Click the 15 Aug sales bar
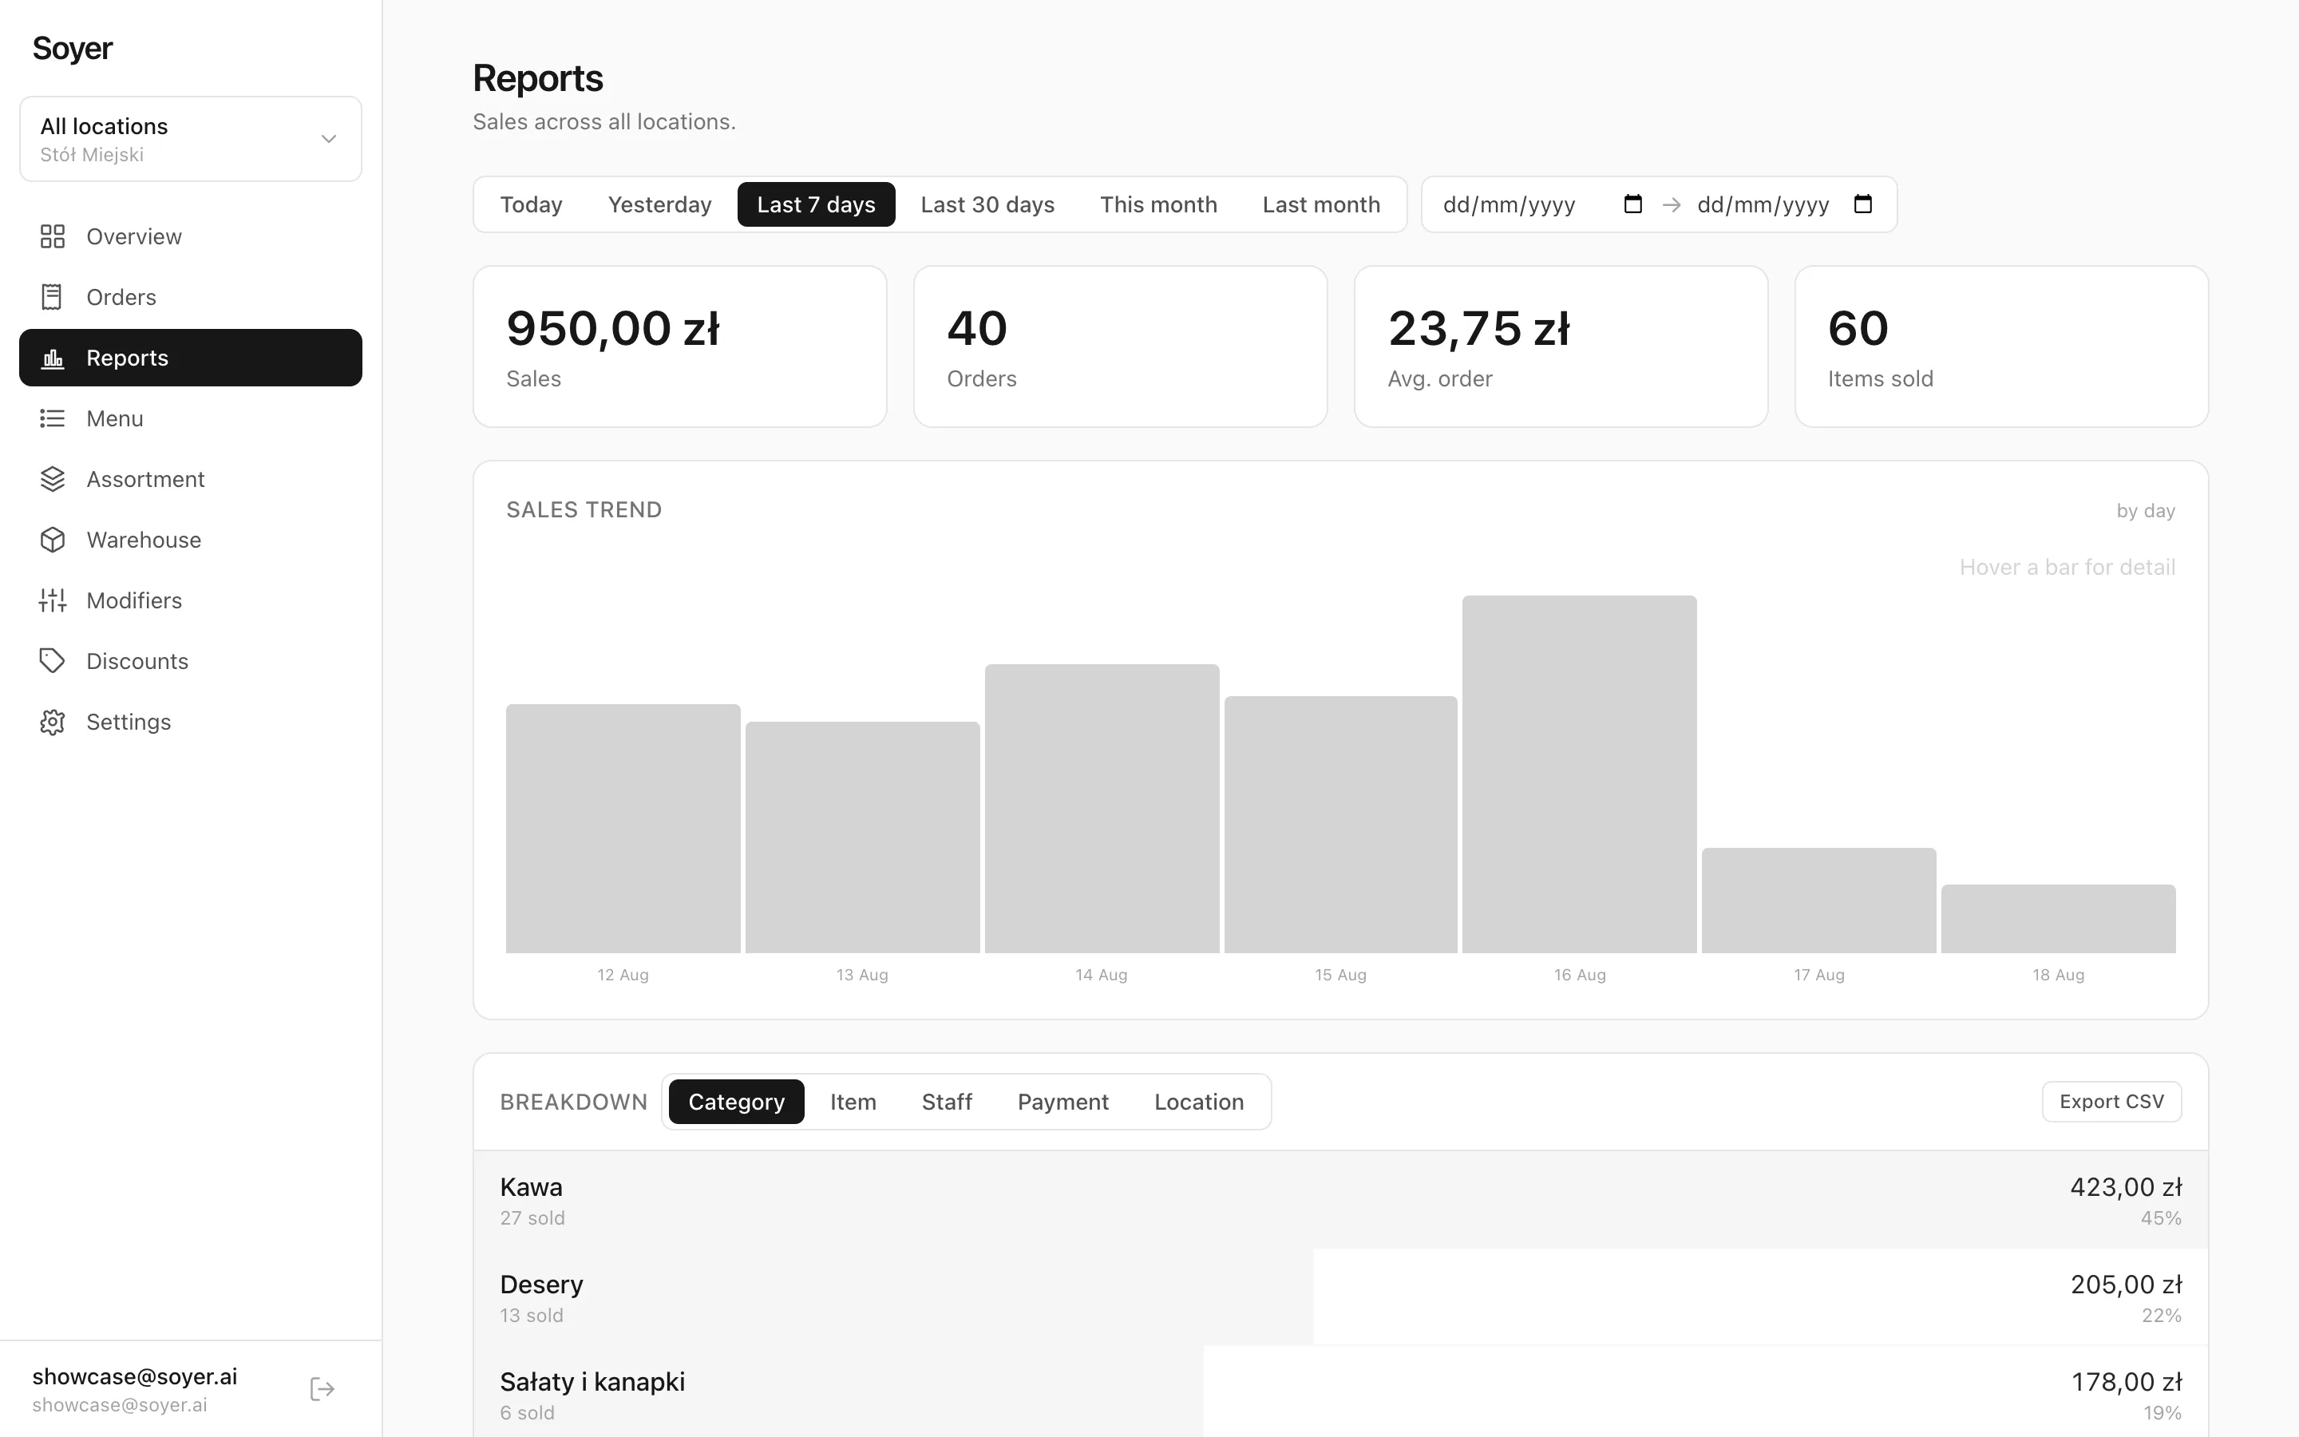Viewport: 2299px width, 1437px height. (x=1340, y=824)
